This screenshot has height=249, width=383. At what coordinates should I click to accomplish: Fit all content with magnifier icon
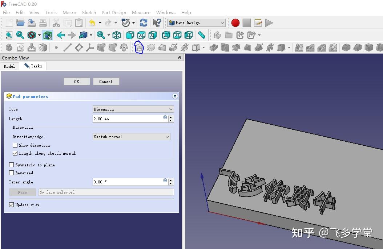9,35
